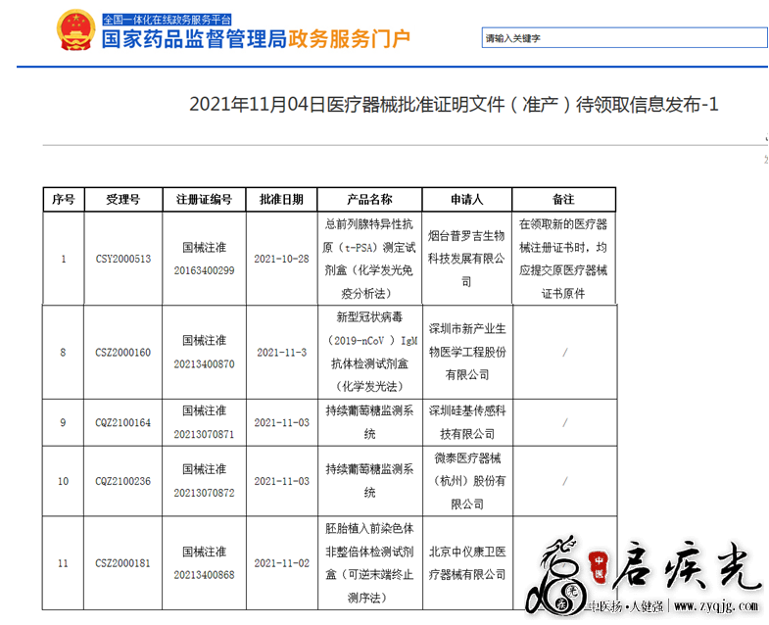Image resolution: width=769 pixels, height=625 pixels.
Task: Click applicant 北京中仪康卫医疗器械有限公司
Action: coord(467,563)
